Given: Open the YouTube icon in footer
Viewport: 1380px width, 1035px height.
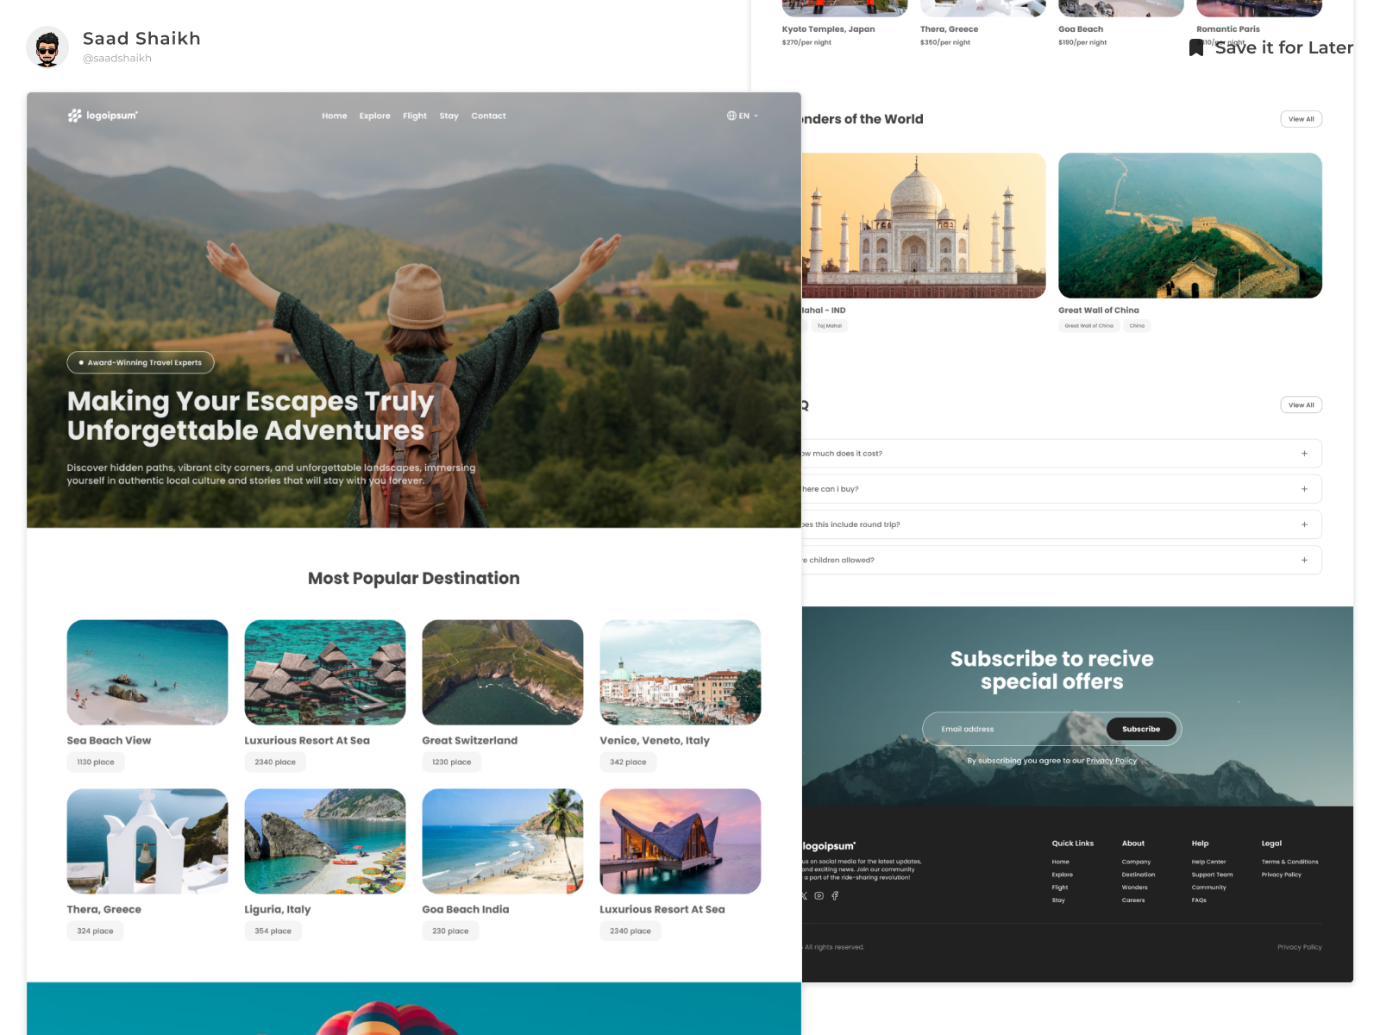Looking at the screenshot, I should (819, 896).
